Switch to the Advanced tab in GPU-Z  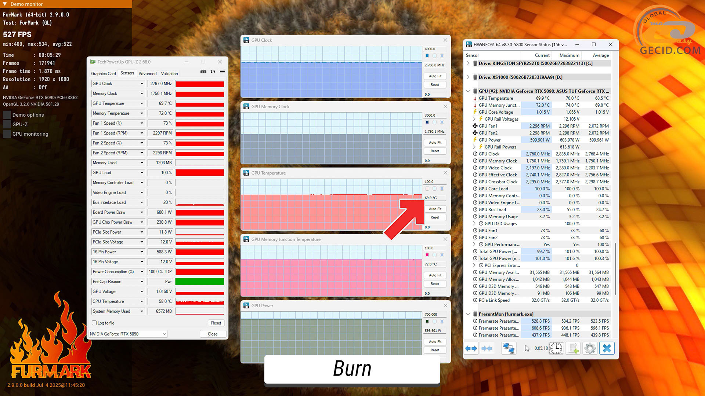click(x=148, y=74)
